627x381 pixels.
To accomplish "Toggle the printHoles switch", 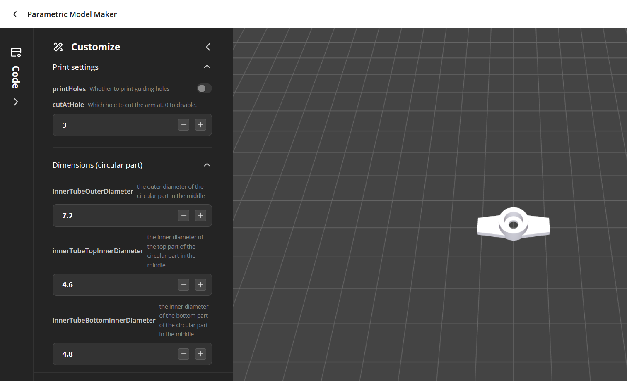I will click(x=204, y=88).
